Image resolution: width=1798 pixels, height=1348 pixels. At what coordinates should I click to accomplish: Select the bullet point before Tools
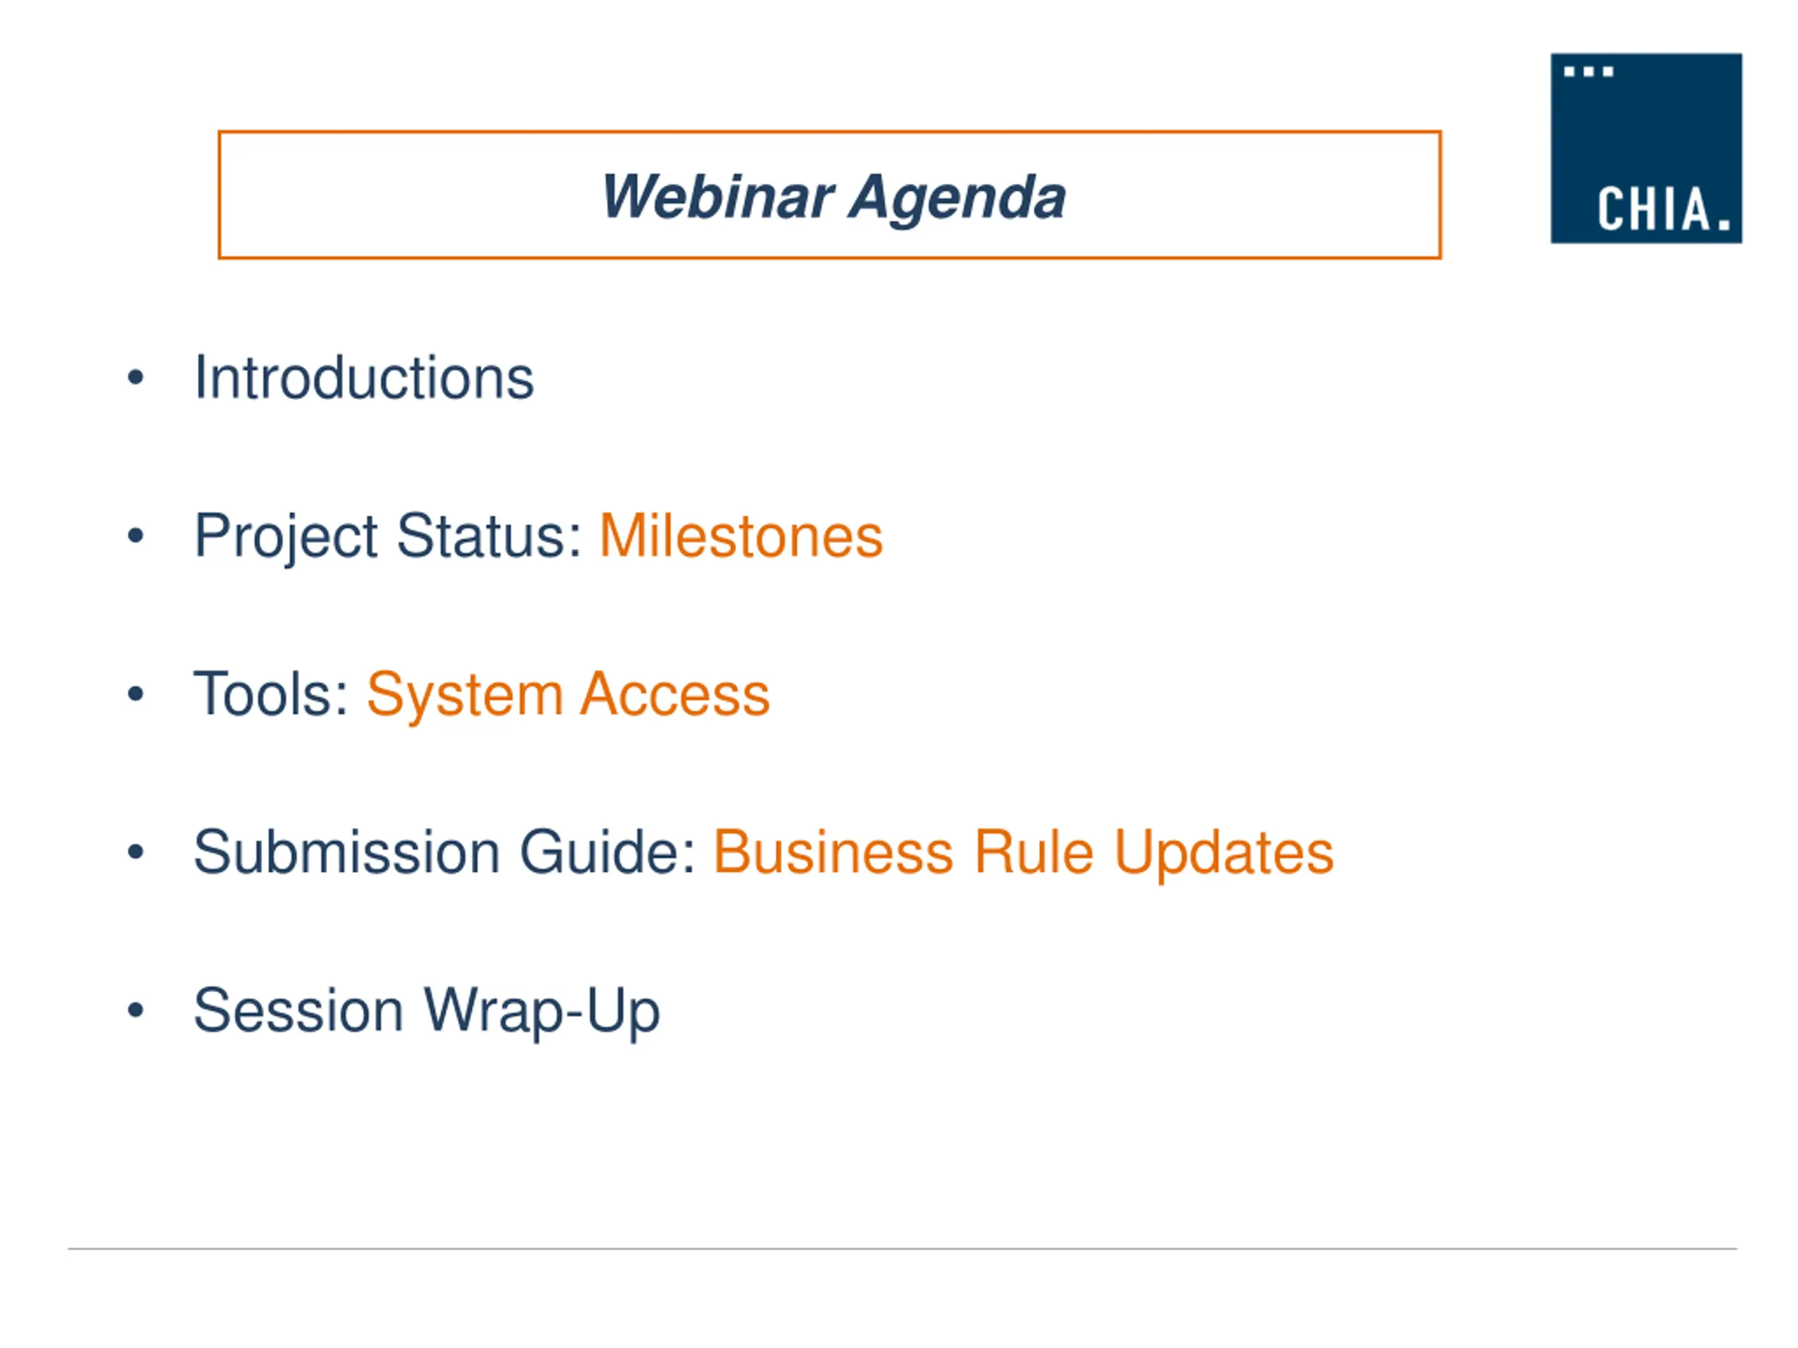[x=136, y=694]
